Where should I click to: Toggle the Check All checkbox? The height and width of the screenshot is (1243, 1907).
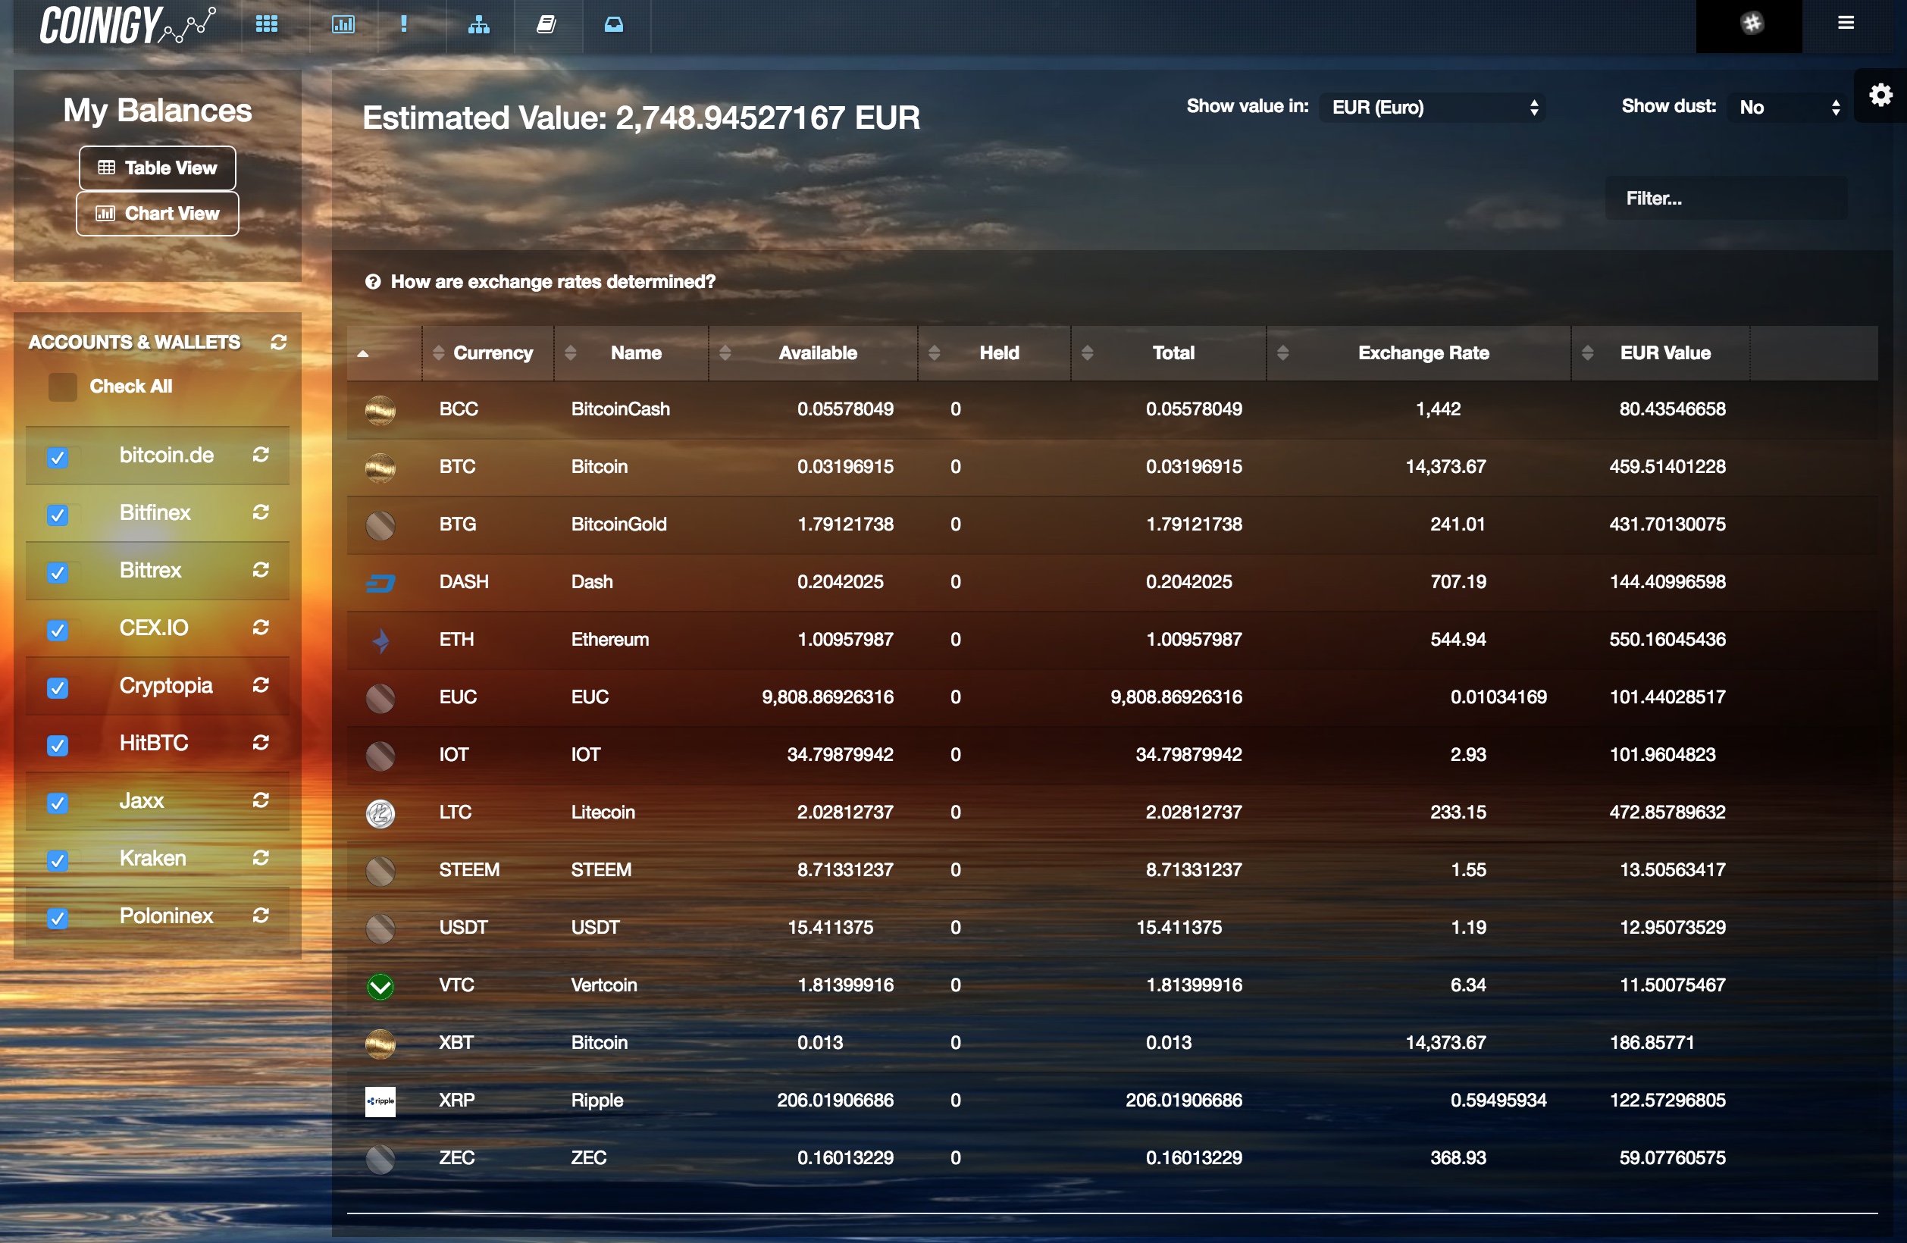click(x=62, y=387)
